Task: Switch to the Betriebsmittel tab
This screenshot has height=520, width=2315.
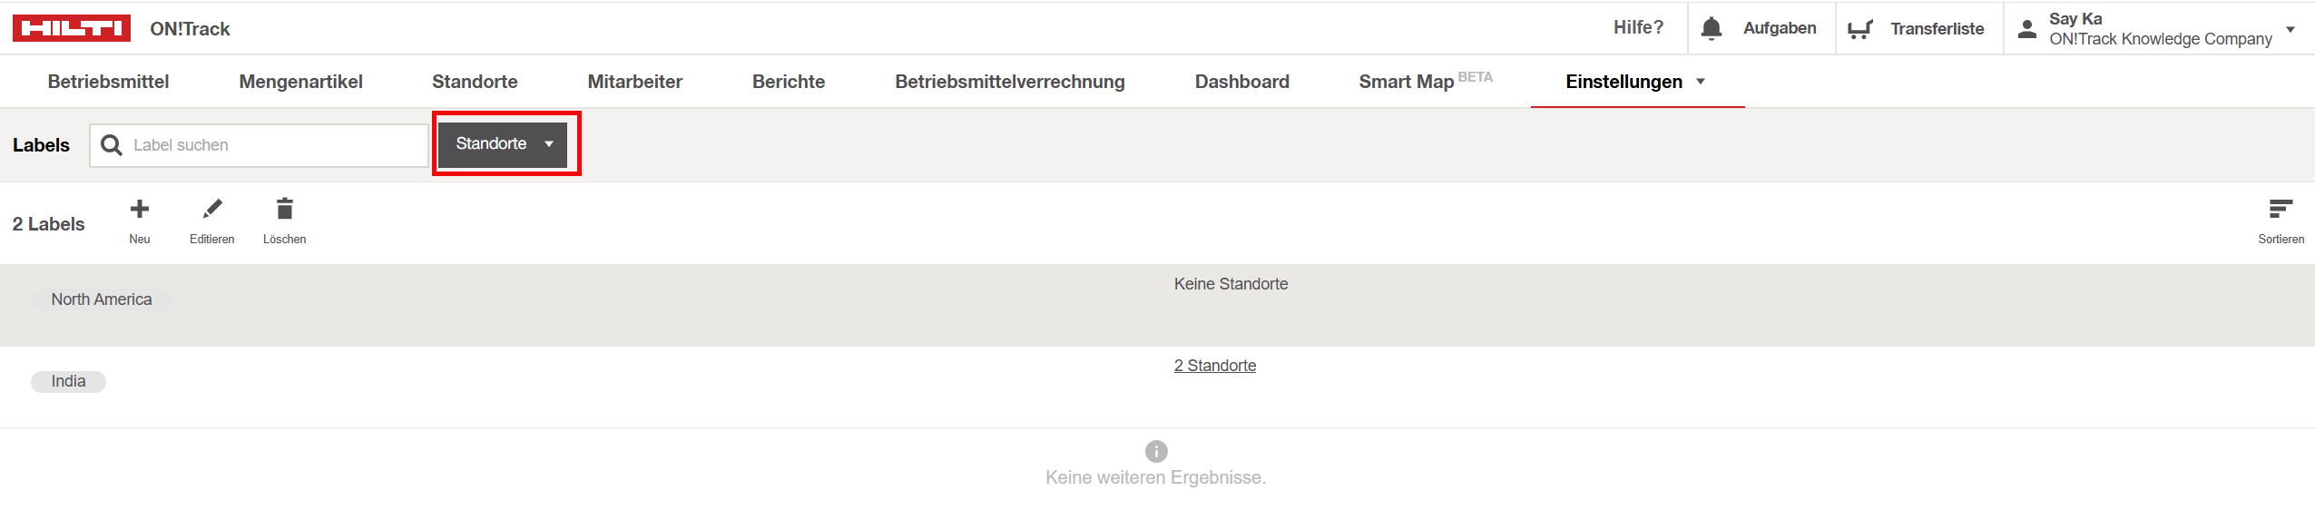Action: [x=108, y=82]
